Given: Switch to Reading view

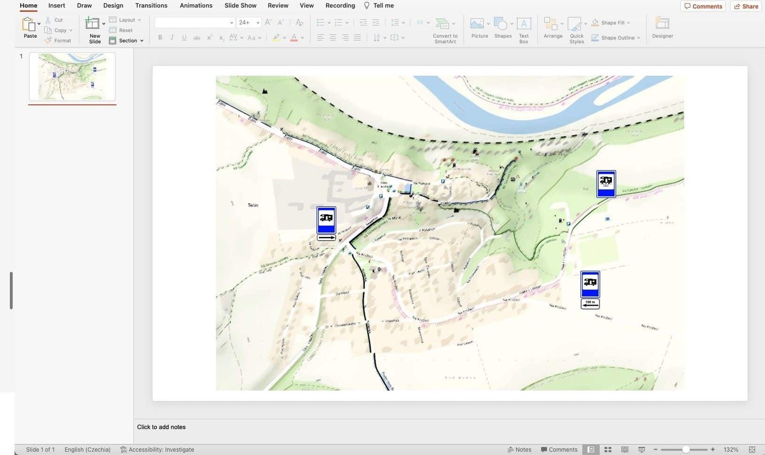Looking at the screenshot, I should point(624,450).
